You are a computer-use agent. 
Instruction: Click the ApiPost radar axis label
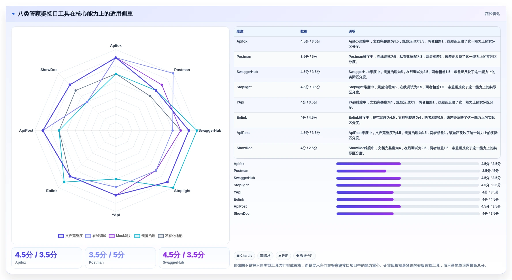pyautogui.click(x=26, y=131)
